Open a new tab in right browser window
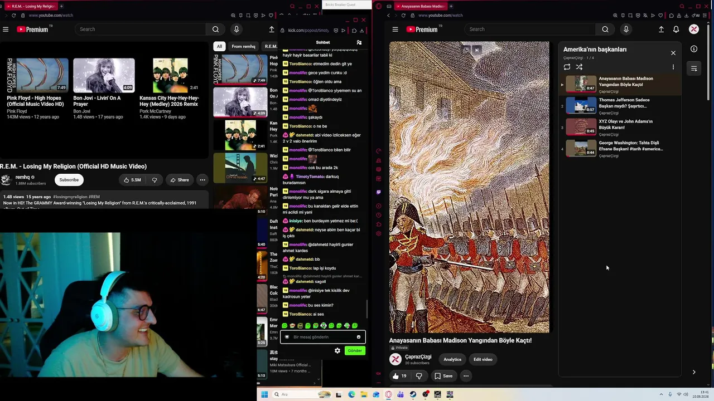 [451, 6]
